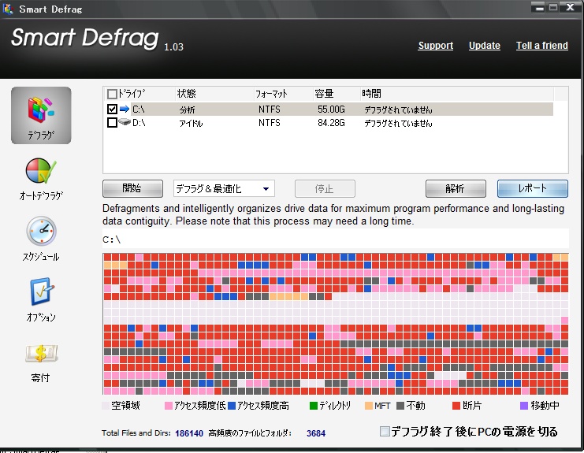This screenshot has height=453, width=584.
Task: Click the blue アクセス頻度高 legend swatch
Action: click(x=232, y=406)
